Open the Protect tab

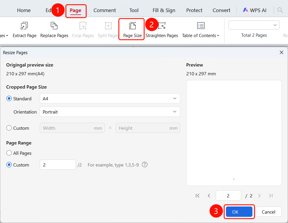pyautogui.click(x=194, y=10)
